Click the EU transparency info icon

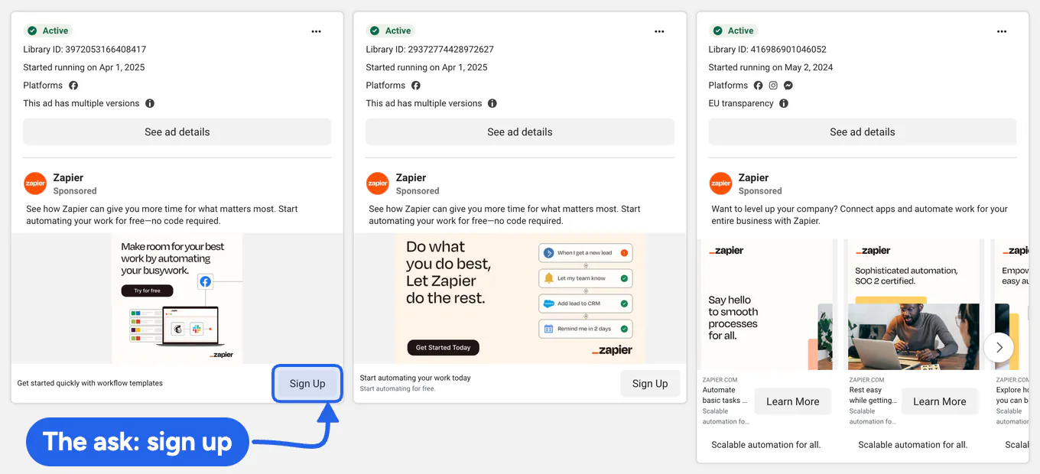[784, 103]
